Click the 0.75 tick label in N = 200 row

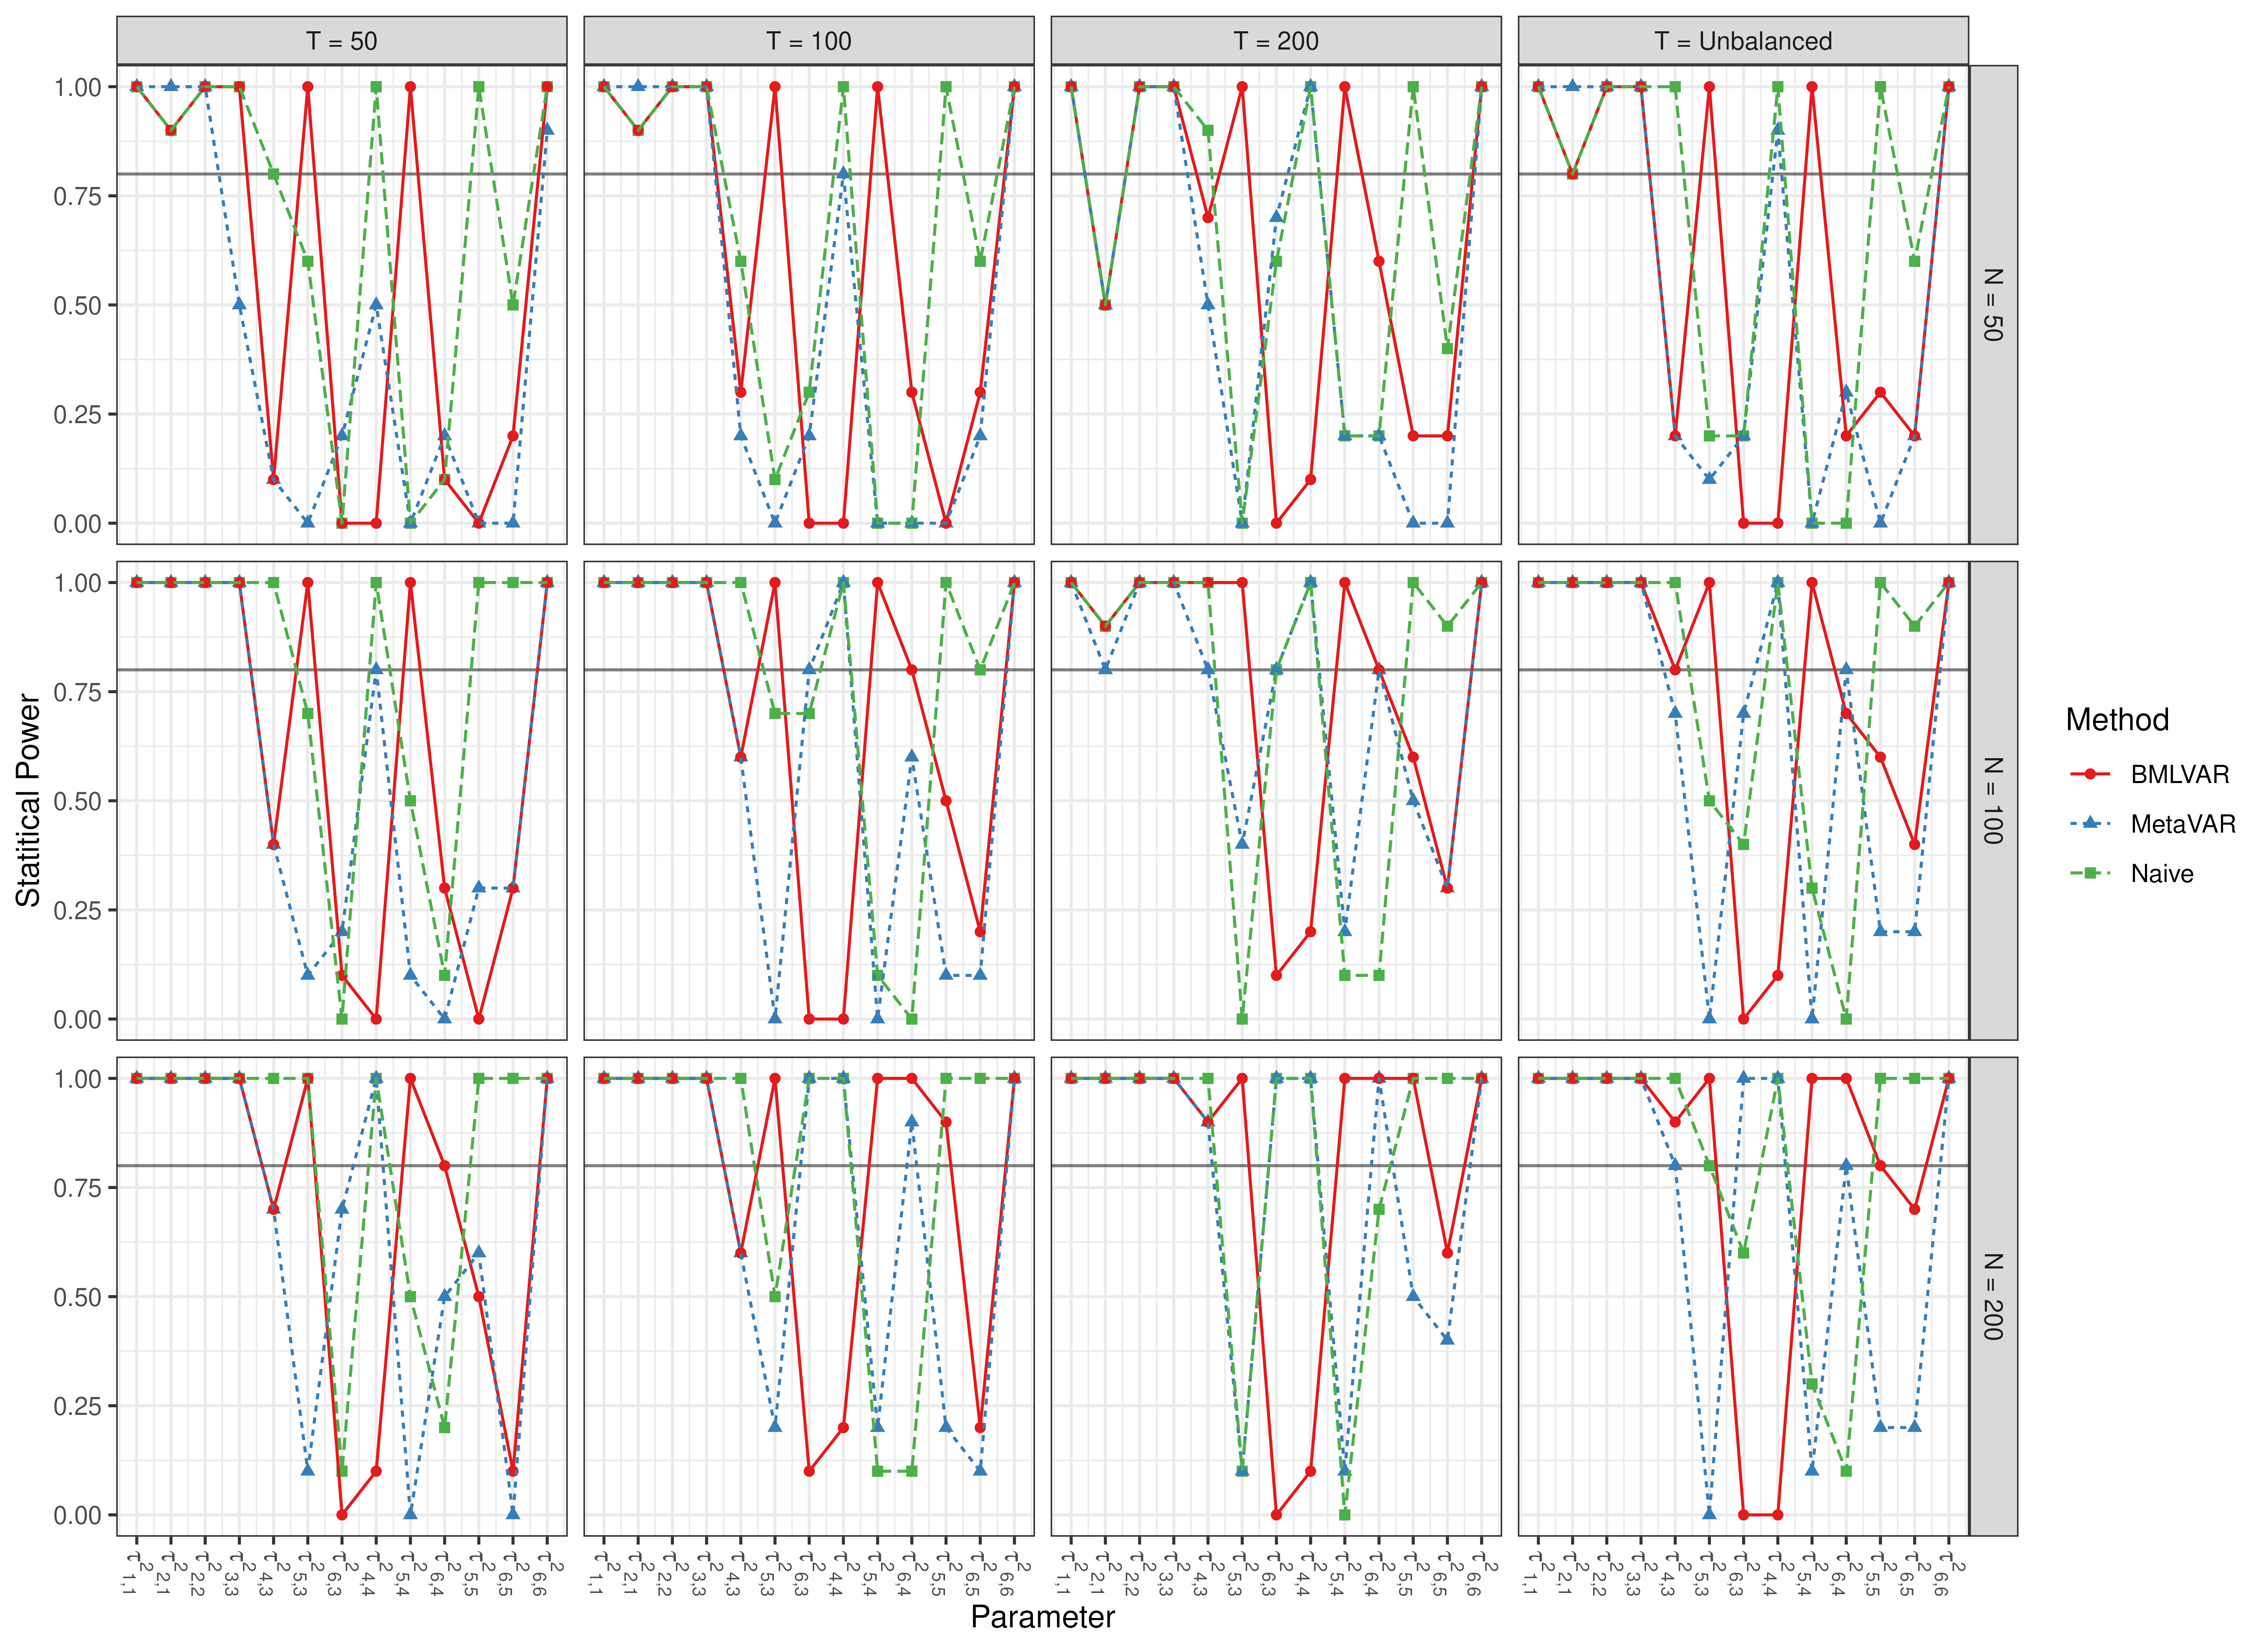(x=77, y=1188)
